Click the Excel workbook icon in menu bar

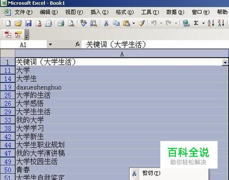point(7,12)
